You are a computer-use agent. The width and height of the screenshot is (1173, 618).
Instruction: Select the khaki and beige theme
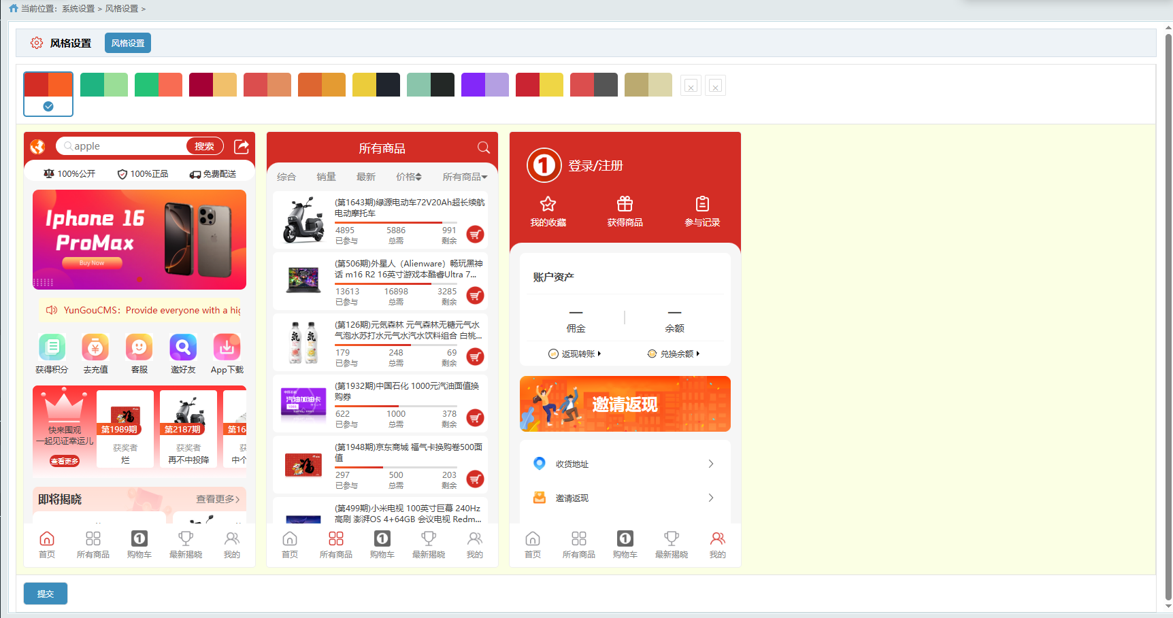648,85
